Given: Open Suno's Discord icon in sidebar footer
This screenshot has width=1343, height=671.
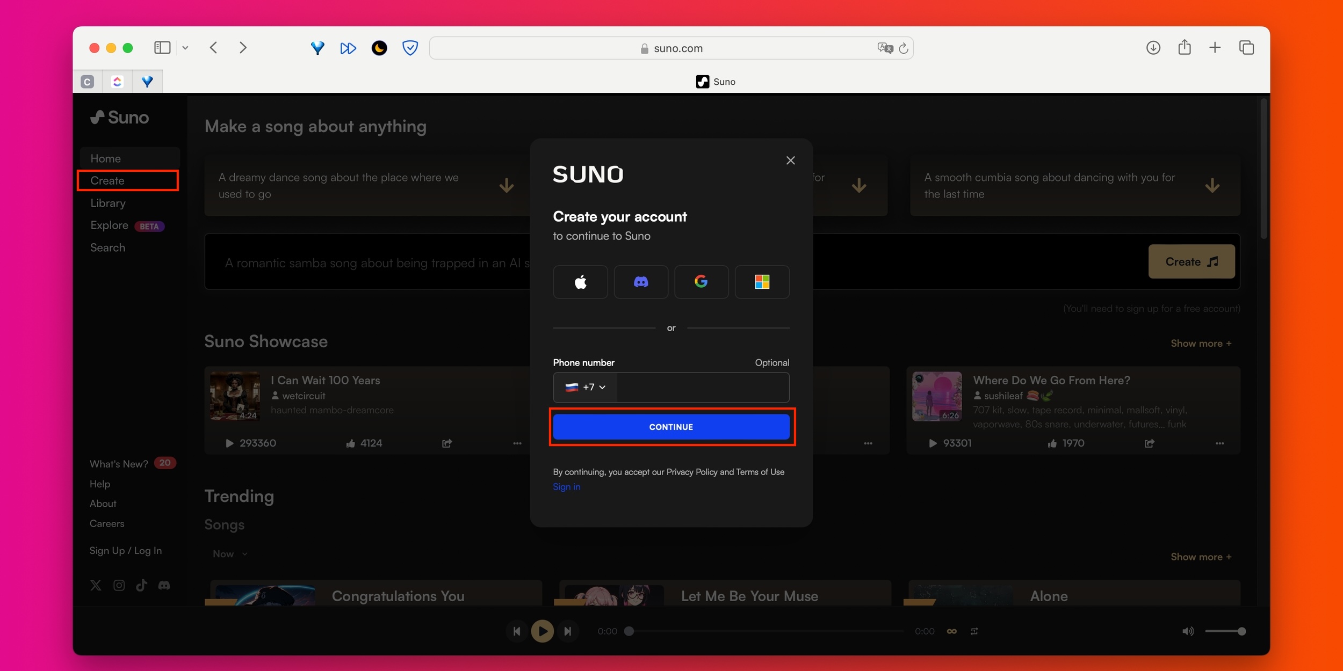Looking at the screenshot, I should [164, 585].
